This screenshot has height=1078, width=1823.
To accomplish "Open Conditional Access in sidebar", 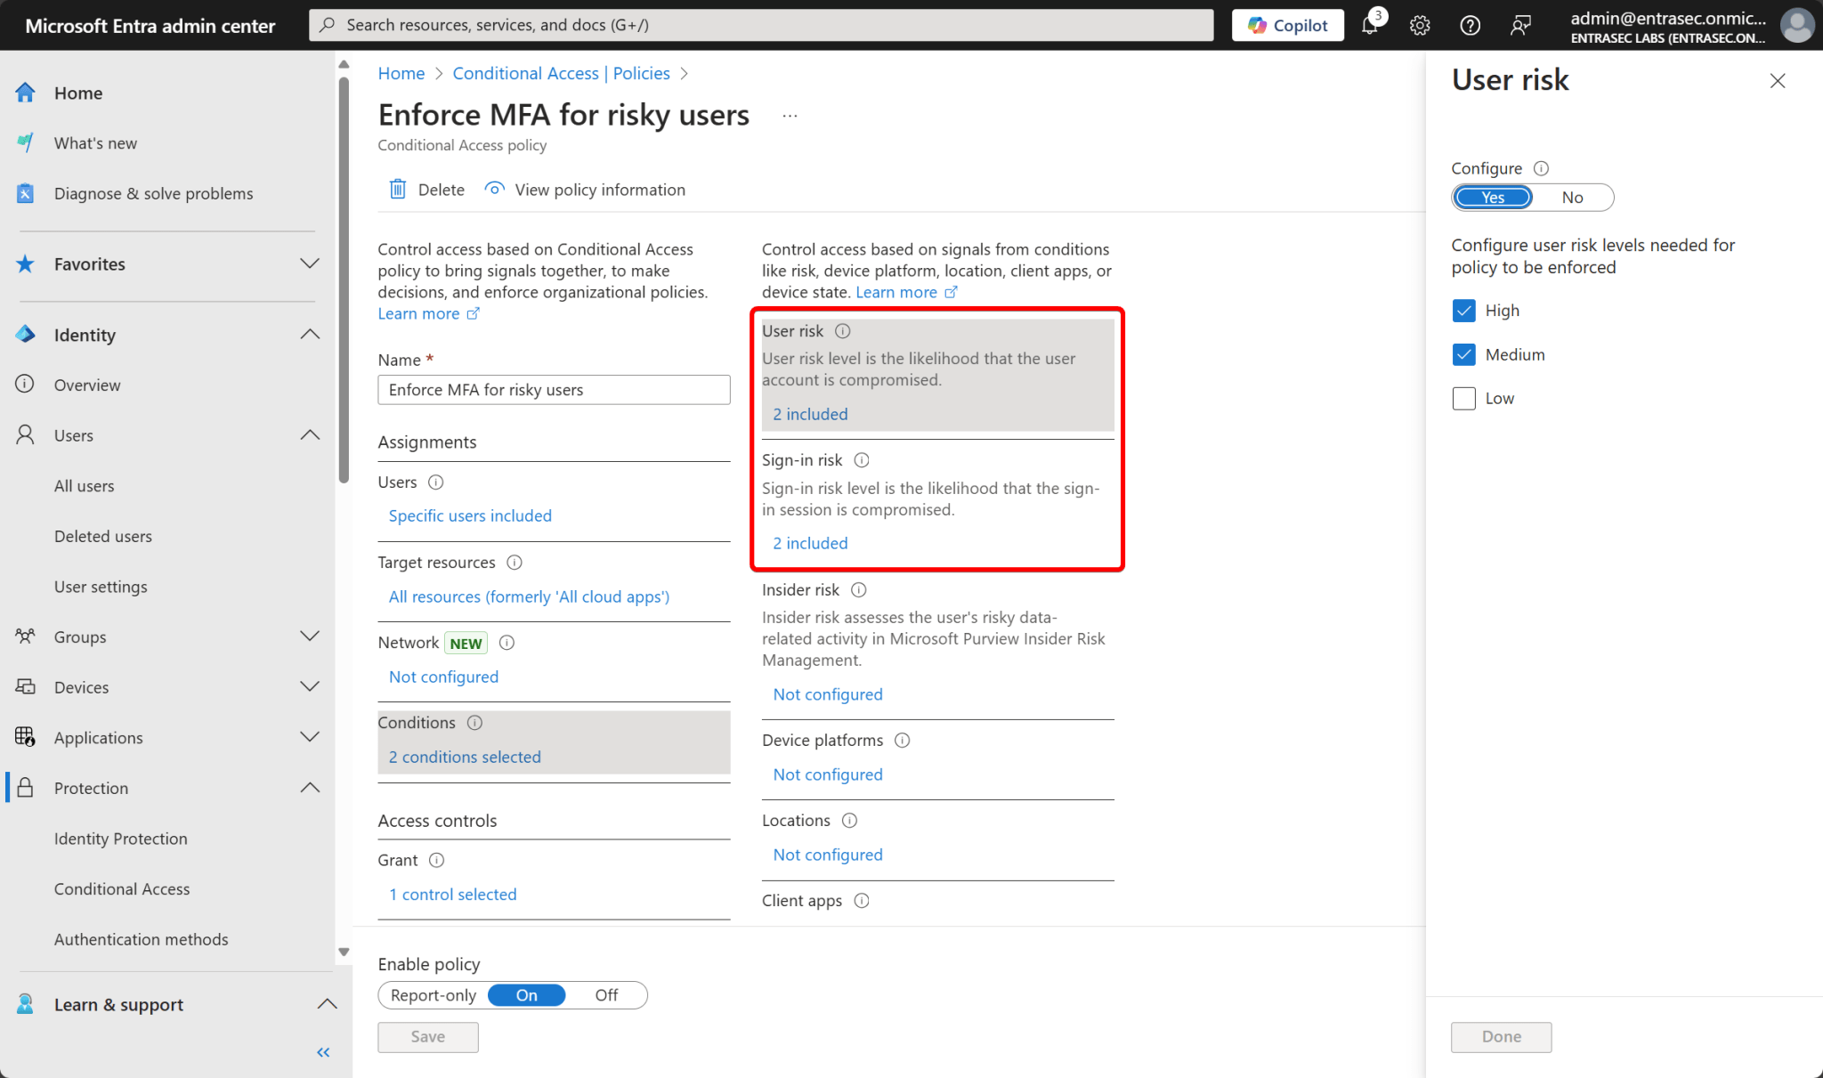I will [x=122, y=888].
